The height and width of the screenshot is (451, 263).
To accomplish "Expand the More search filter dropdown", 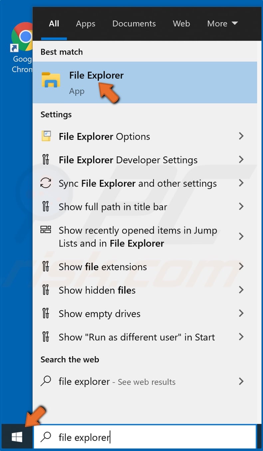I will [x=222, y=23].
